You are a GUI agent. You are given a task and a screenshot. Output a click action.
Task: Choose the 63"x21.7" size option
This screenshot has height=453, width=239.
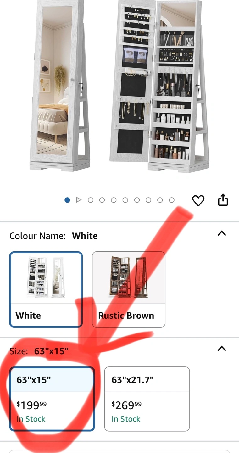(147, 399)
